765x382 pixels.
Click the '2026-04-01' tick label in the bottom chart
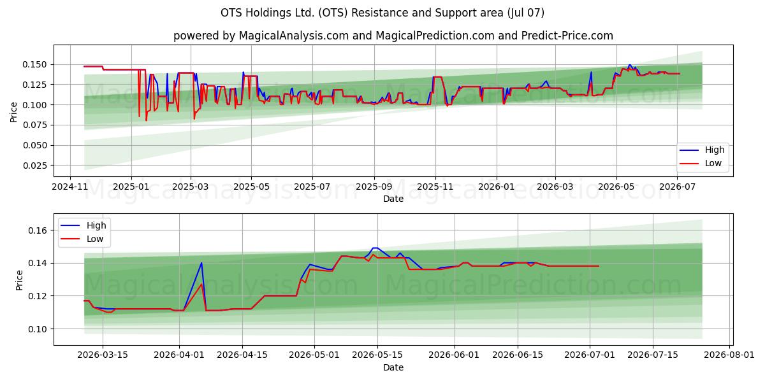click(x=179, y=355)
